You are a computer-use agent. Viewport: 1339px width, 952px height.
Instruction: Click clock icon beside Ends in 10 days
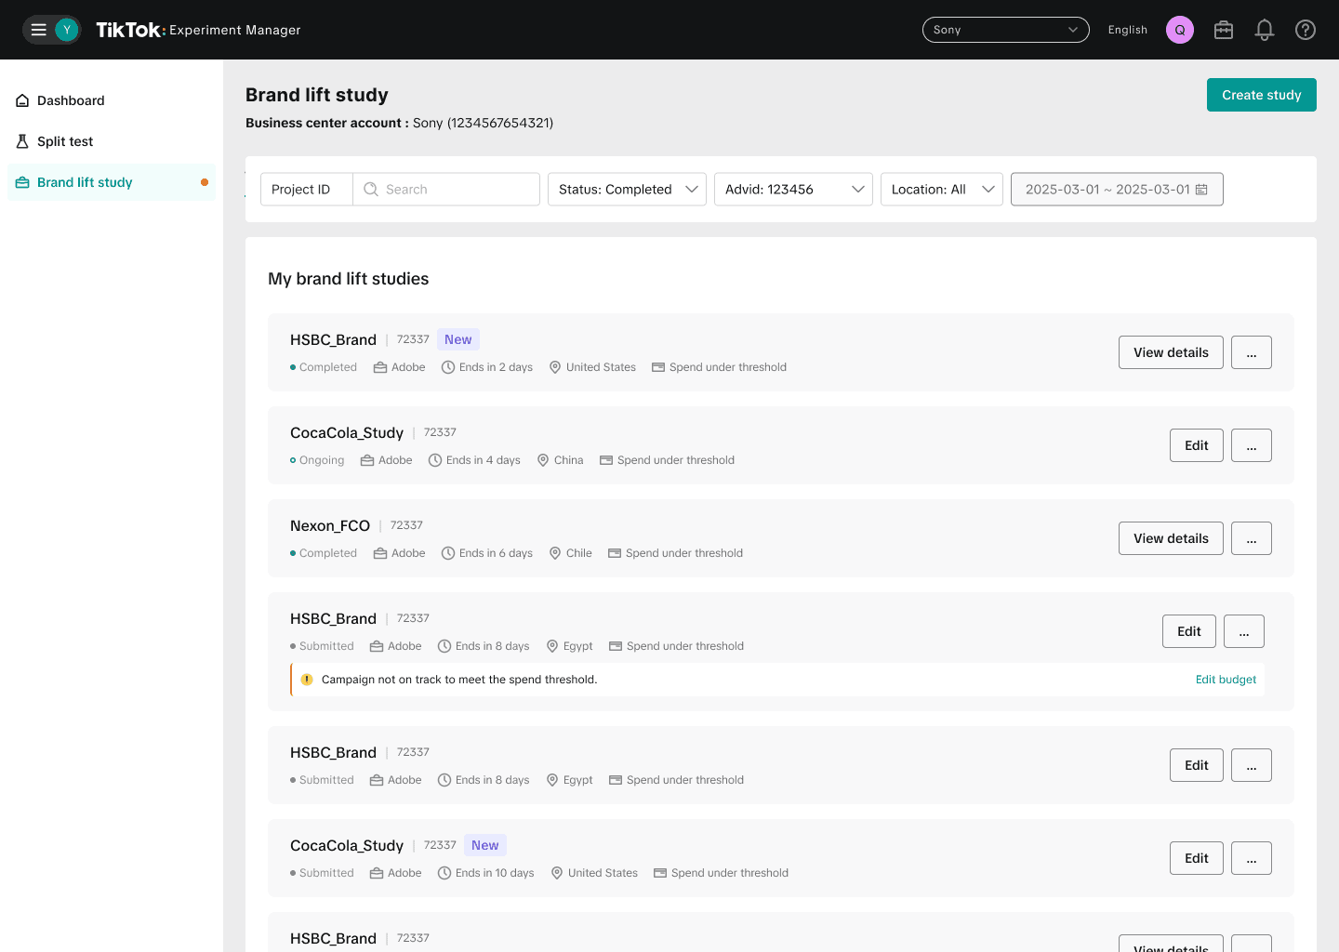coord(444,873)
